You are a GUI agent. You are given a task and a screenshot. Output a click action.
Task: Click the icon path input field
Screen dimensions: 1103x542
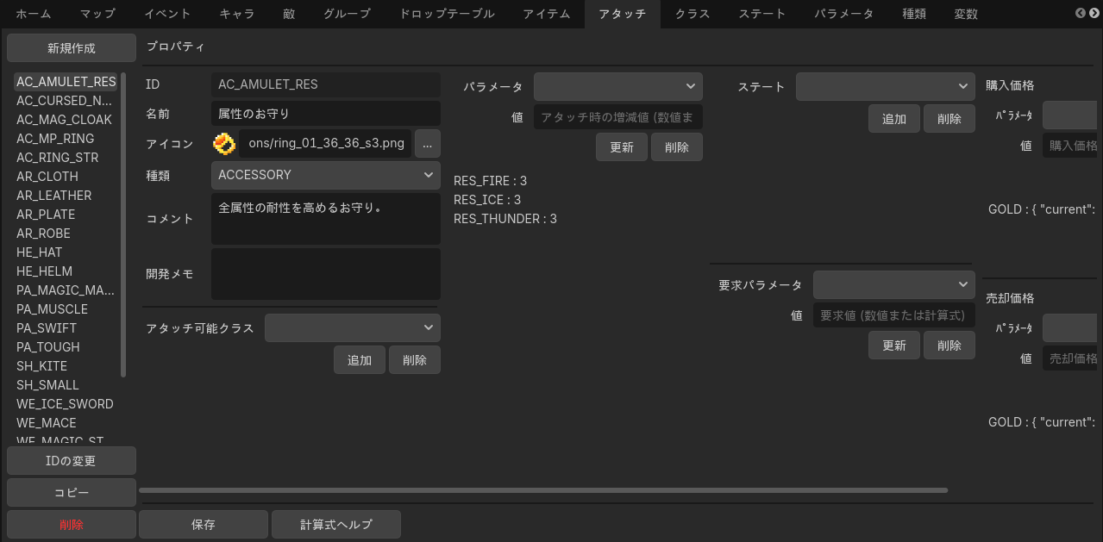coord(325,144)
